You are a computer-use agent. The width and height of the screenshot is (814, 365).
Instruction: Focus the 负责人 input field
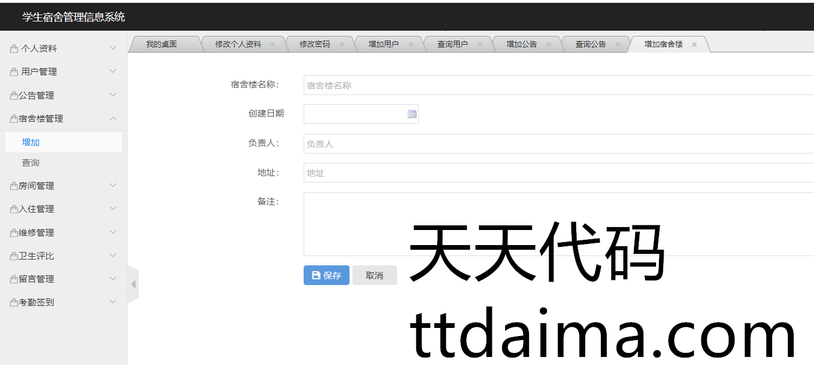click(x=557, y=144)
